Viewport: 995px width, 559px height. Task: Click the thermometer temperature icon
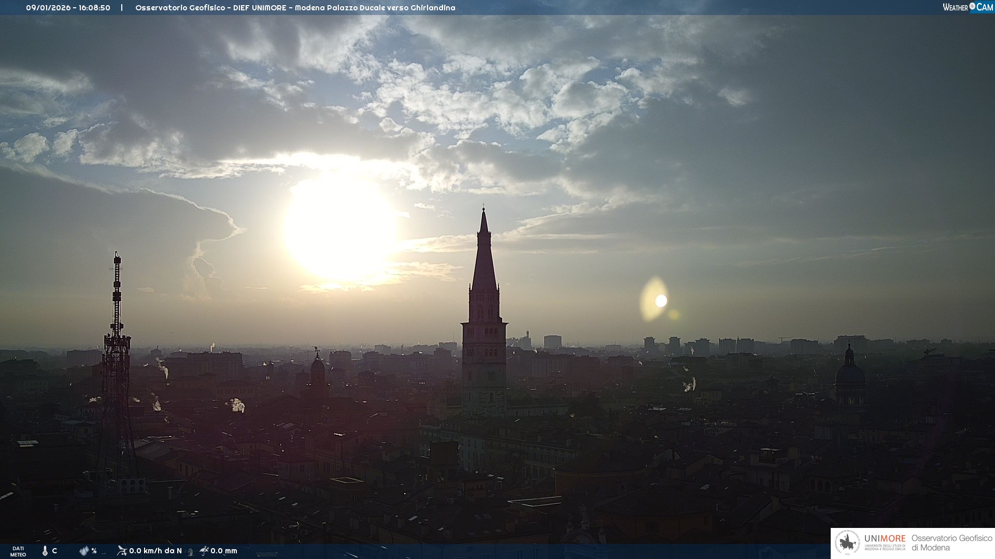point(45,551)
